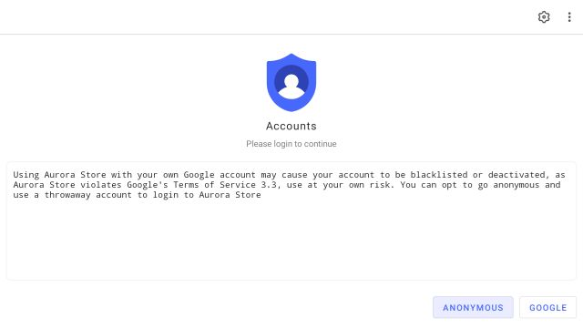Open settings via the gear icon
This screenshot has width=583, height=328.
[544, 17]
